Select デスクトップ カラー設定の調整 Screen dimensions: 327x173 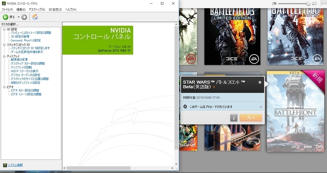28,64
